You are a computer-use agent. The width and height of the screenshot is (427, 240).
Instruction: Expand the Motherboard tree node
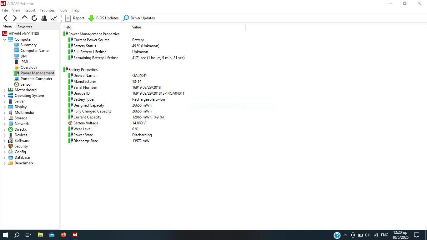[x=4, y=90]
